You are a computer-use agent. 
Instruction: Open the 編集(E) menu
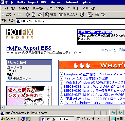pyautogui.click(x=24, y=8)
